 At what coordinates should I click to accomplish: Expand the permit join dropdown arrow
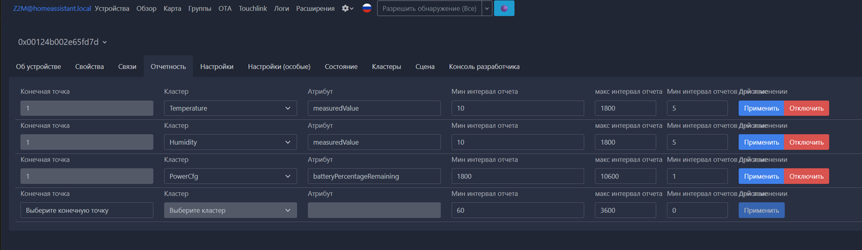pos(488,9)
